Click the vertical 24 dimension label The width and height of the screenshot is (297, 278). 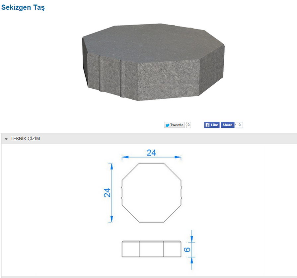[107, 193]
